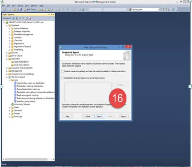Viewport: 192px width, 167px height.
Task: Expand the Error Logs folder
Action: tap(9, 116)
